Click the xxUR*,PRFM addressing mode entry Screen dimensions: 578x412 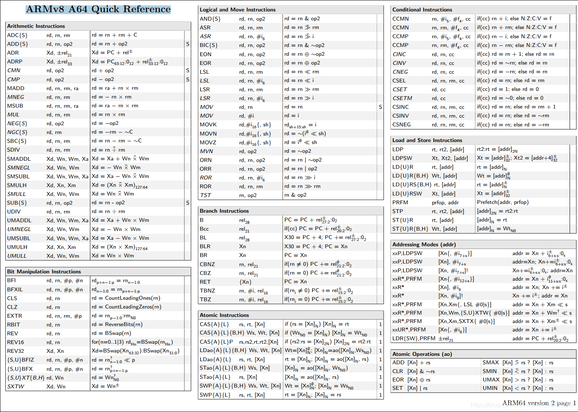409,330
